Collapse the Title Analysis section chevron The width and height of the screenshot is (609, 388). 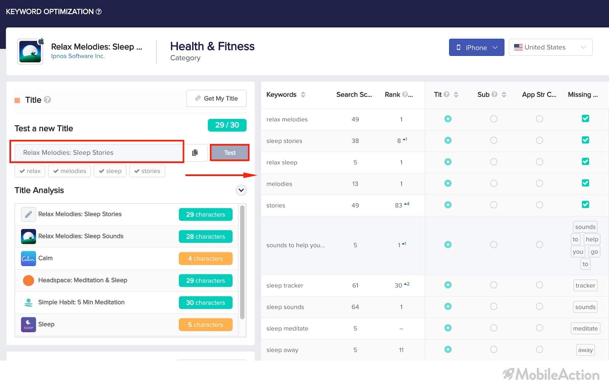(x=241, y=190)
